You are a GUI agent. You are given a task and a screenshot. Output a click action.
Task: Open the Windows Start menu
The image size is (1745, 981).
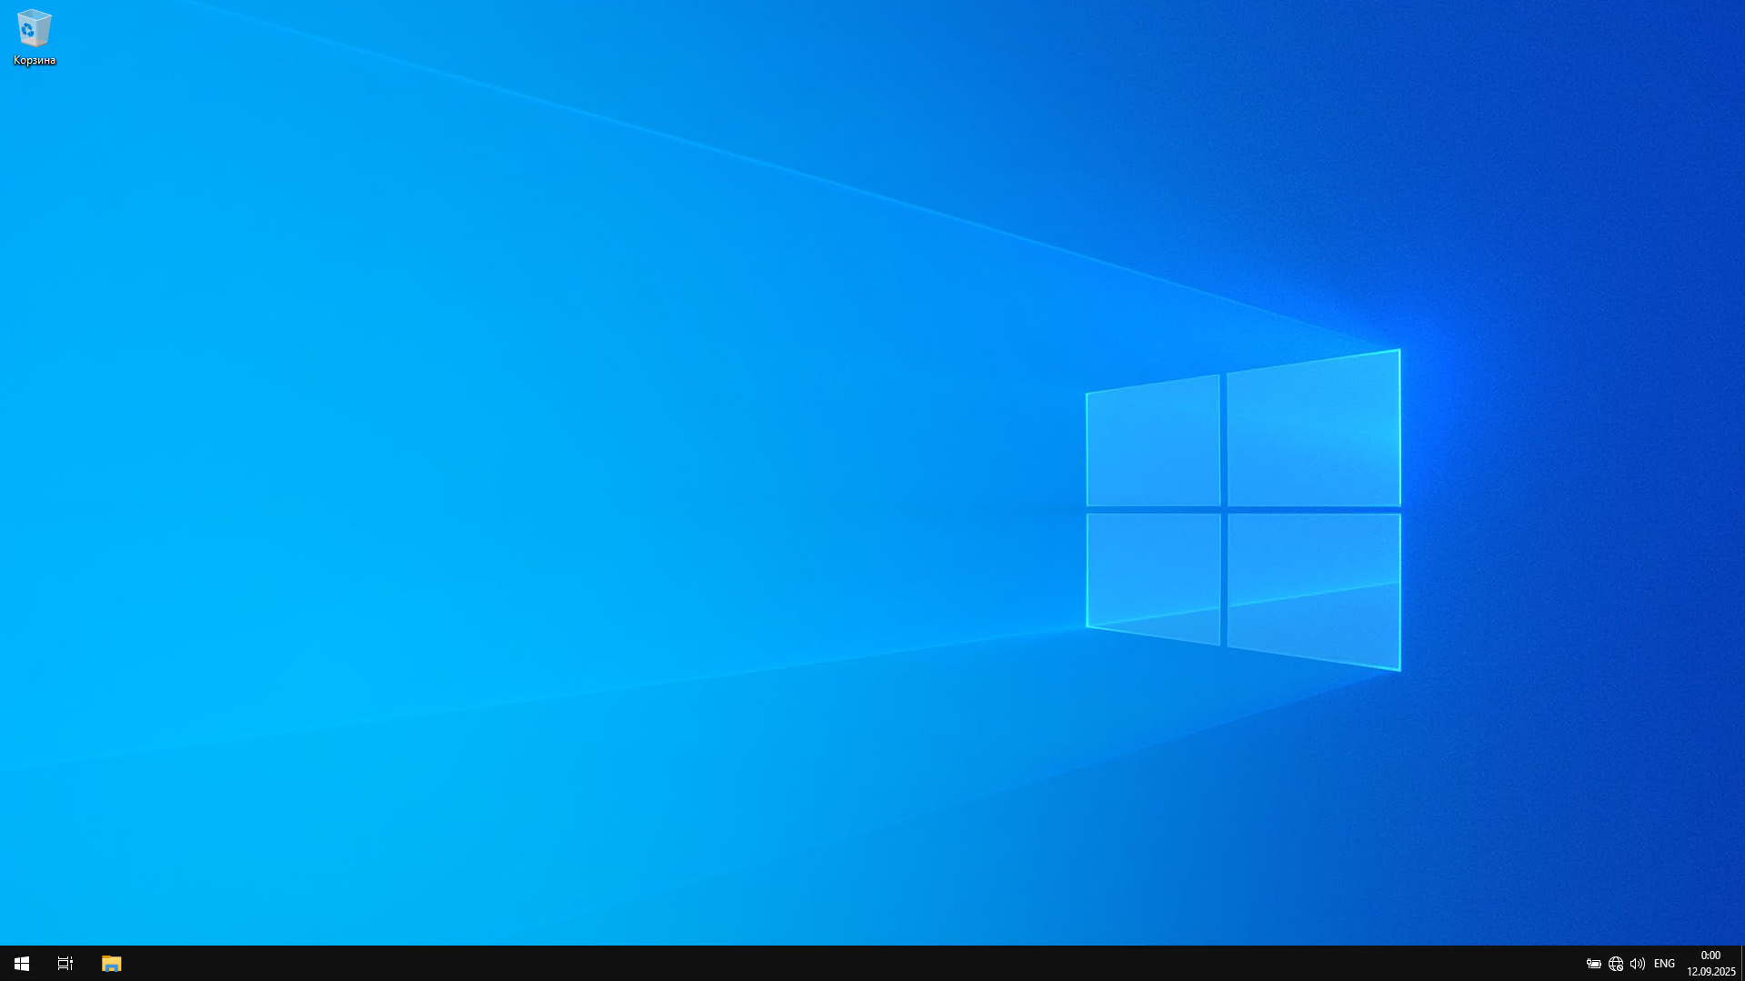[22, 964]
